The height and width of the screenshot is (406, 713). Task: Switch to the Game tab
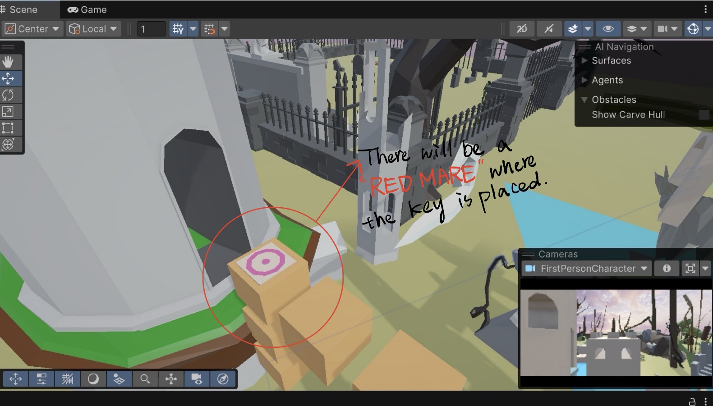[87, 9]
